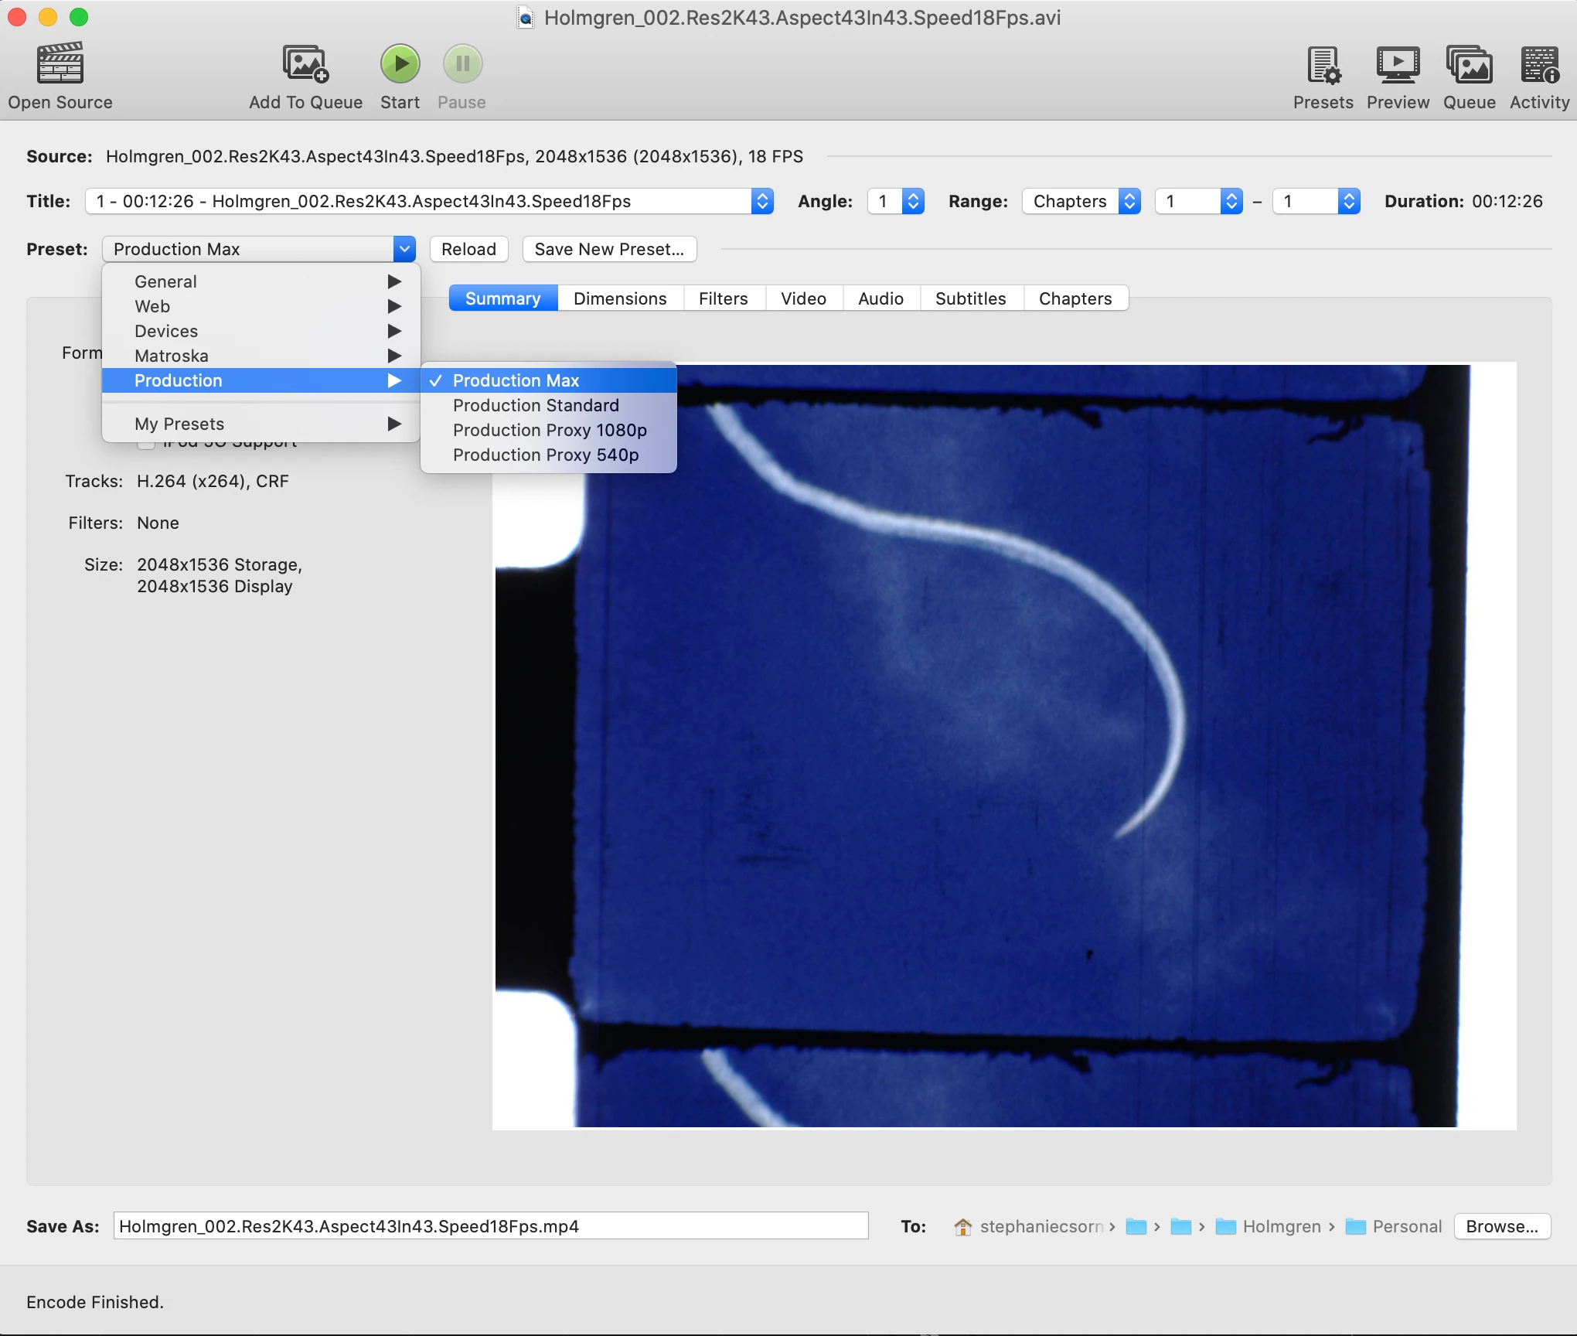The height and width of the screenshot is (1336, 1577).
Task: Click the Add To Queue icon
Action: point(305,63)
